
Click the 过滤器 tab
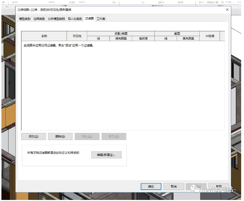pyautogui.click(x=89, y=18)
